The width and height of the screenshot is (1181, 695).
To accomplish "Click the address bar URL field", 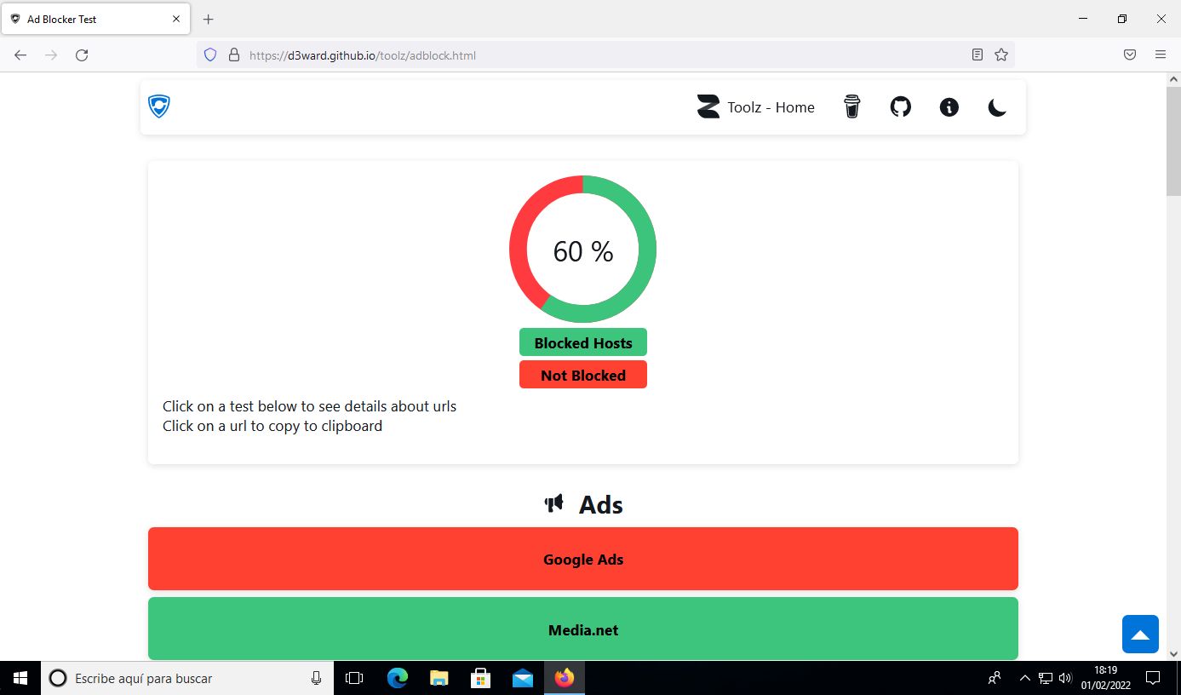I will tap(596, 55).
